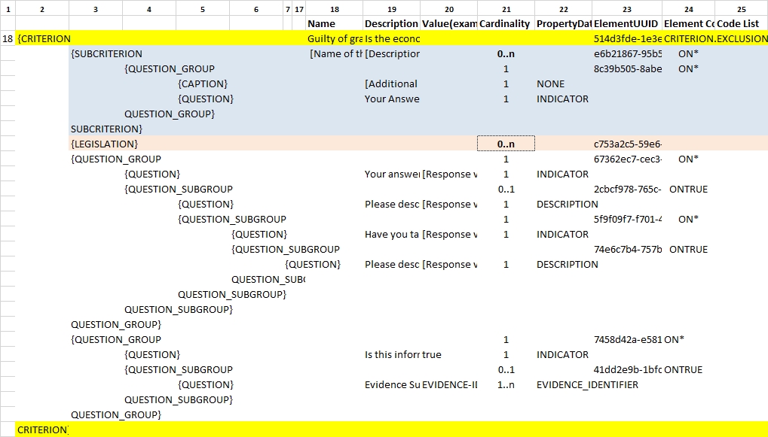The width and height of the screenshot is (768, 437).
Task: Select the EVIDENCE_IDENTIFIER cell
Action: point(587,384)
